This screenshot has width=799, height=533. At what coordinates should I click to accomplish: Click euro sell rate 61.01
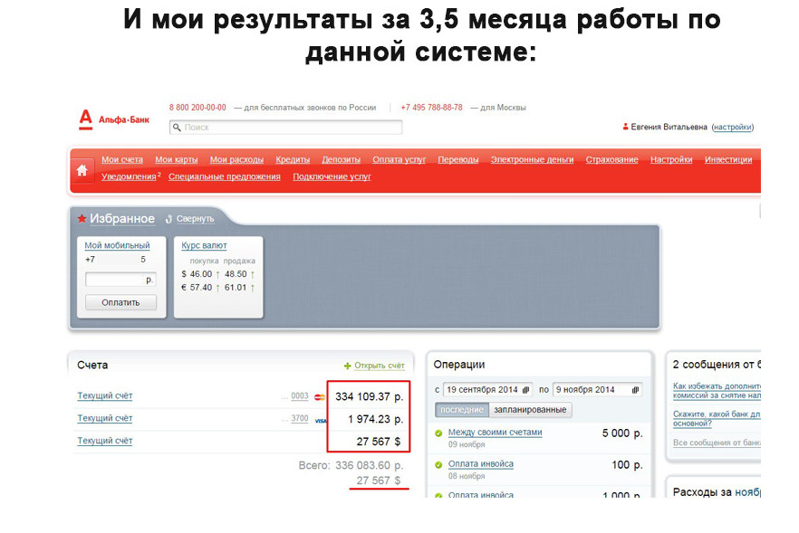click(x=236, y=287)
